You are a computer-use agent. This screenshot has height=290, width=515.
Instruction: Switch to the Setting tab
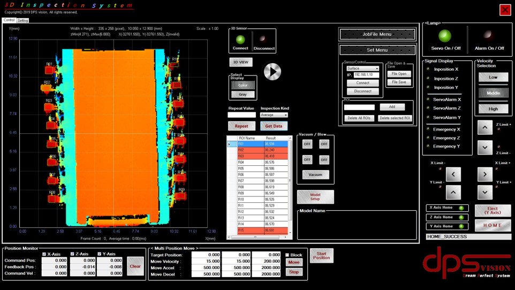[23, 20]
